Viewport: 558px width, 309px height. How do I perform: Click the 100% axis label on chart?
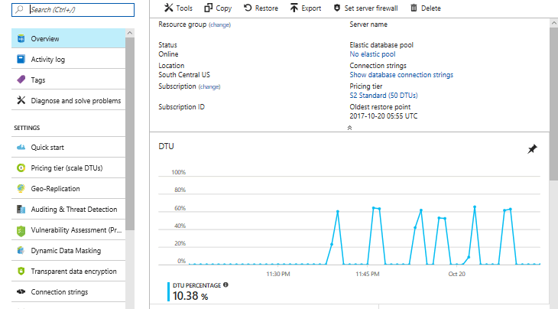[x=179, y=172]
